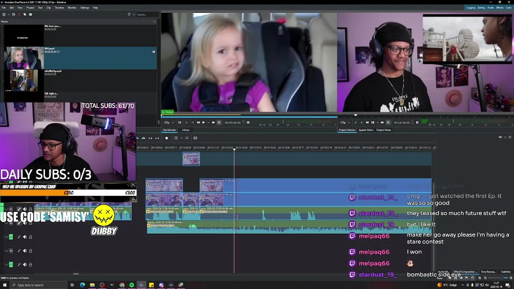The width and height of the screenshot is (514, 289).
Task: Switch to the Library tab
Action: tap(186, 130)
